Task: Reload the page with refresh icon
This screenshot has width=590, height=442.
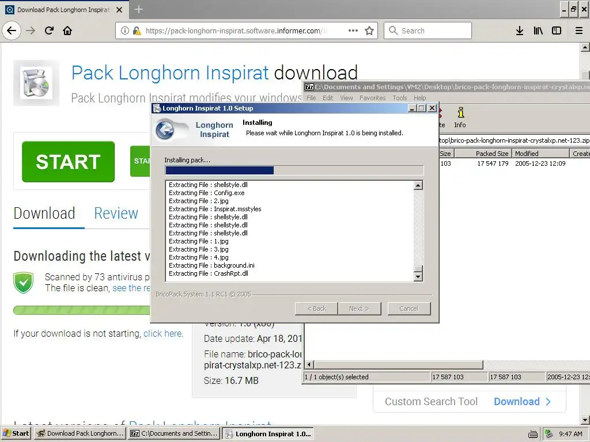Action: pyautogui.click(x=49, y=31)
